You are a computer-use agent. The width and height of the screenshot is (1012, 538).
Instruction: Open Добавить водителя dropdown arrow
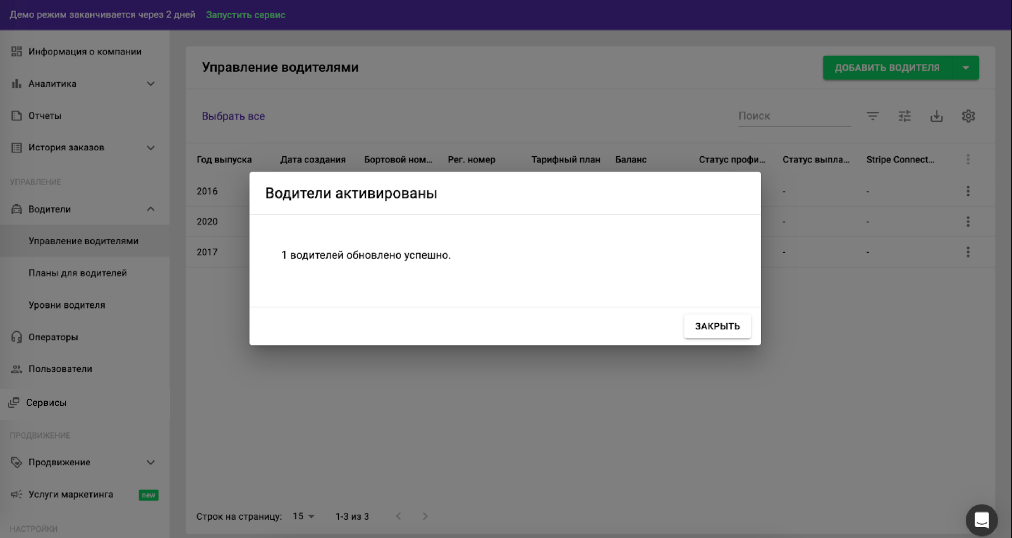click(x=966, y=68)
